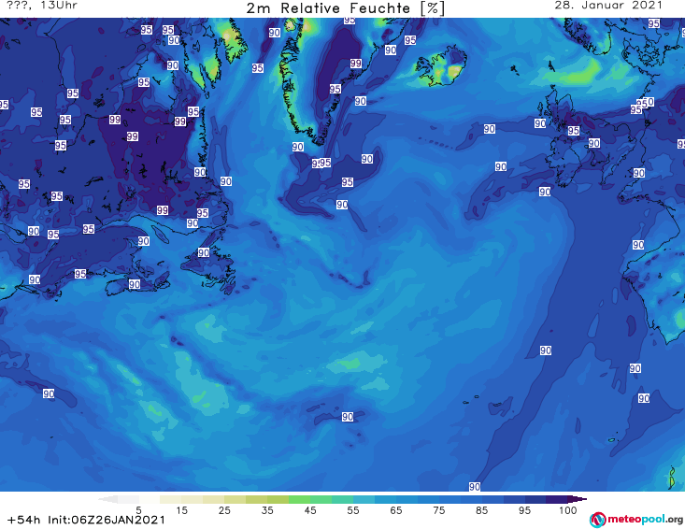Select the map title '2m Relative Feuchte [%]'
The image size is (685, 529).
(345, 8)
